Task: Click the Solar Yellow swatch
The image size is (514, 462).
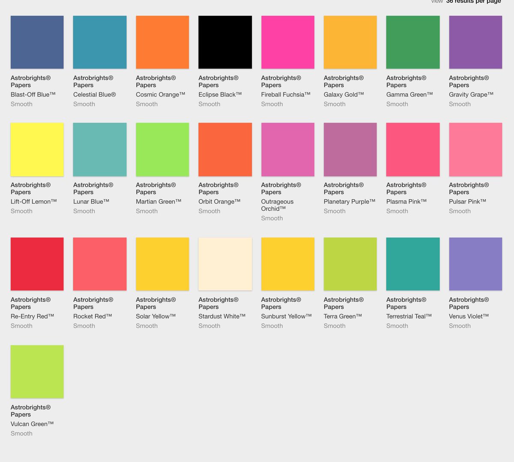Action: tap(162, 264)
